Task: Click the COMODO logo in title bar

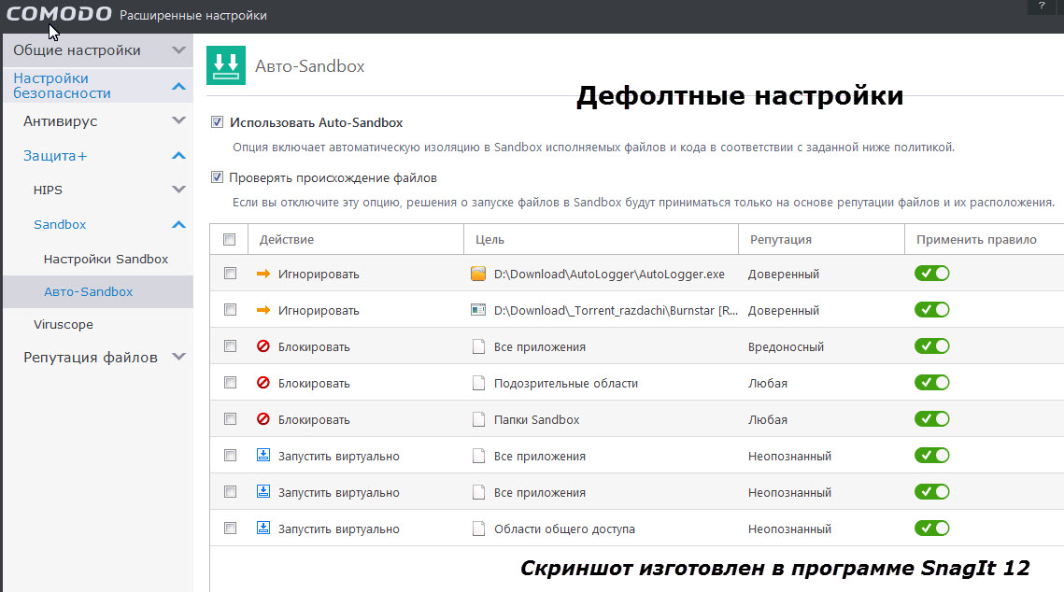Action: coord(58,14)
